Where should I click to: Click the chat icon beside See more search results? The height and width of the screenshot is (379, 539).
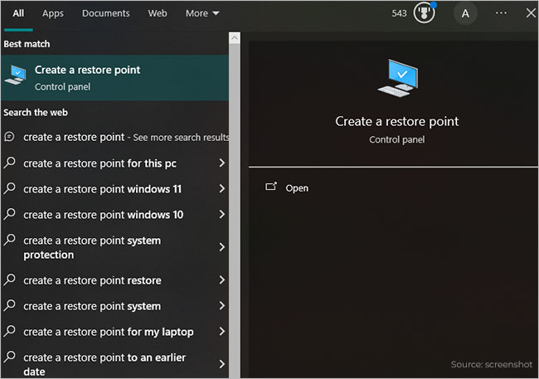[9, 137]
